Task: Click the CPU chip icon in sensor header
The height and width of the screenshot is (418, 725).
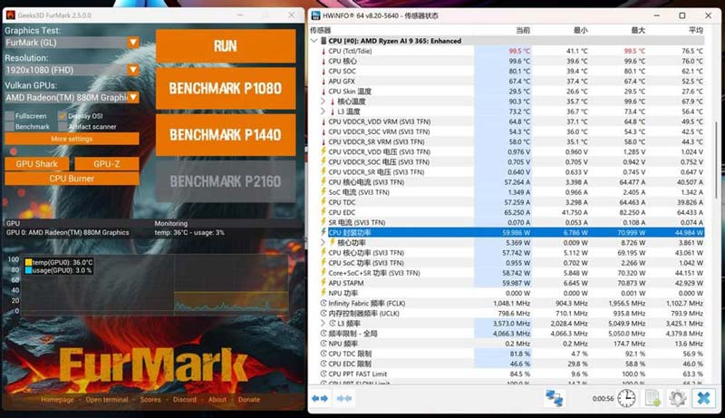Action: pos(324,41)
